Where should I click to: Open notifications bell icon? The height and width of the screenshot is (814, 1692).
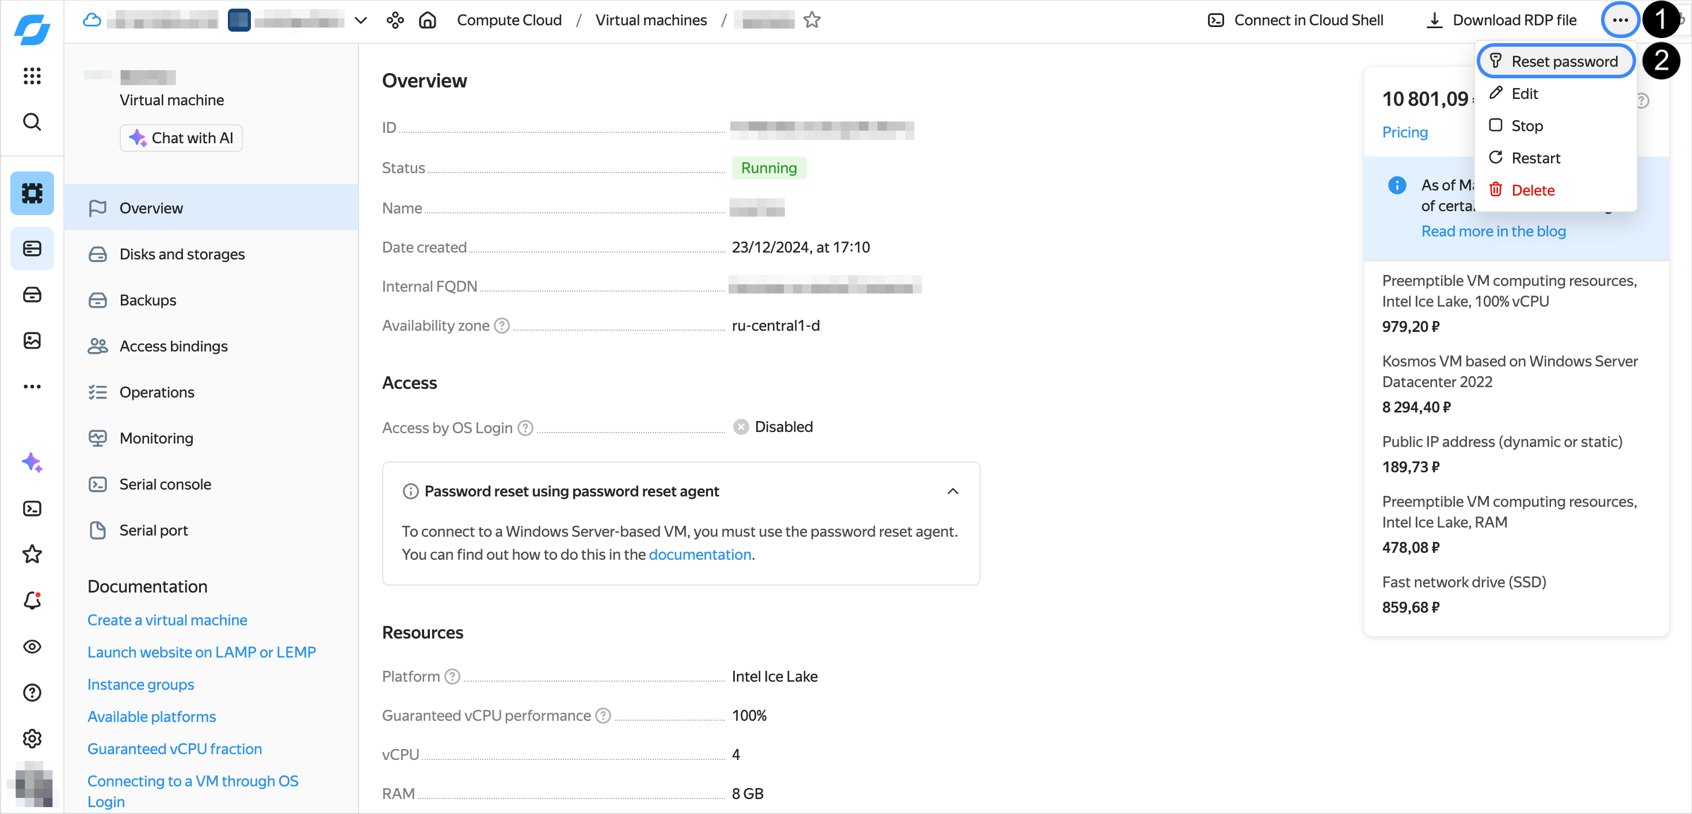[x=32, y=601]
